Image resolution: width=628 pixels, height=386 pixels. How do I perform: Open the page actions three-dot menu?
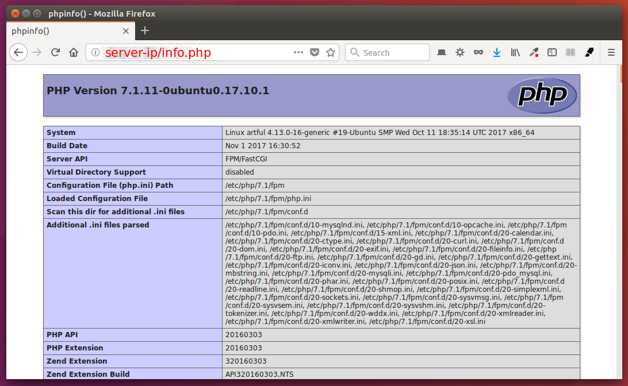[x=298, y=53]
